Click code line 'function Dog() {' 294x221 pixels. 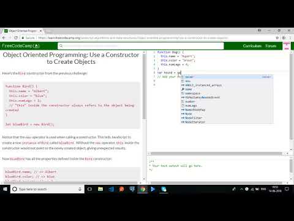170,52
